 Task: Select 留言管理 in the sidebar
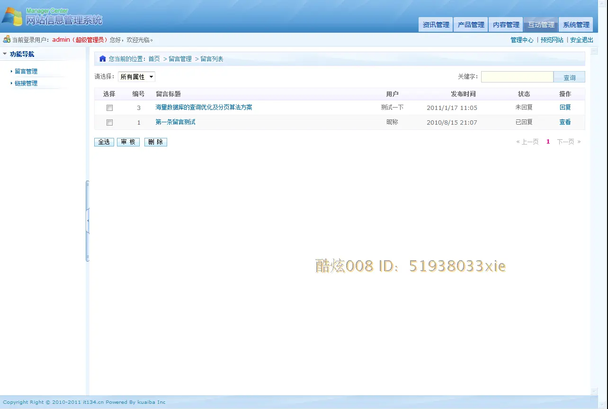(26, 72)
